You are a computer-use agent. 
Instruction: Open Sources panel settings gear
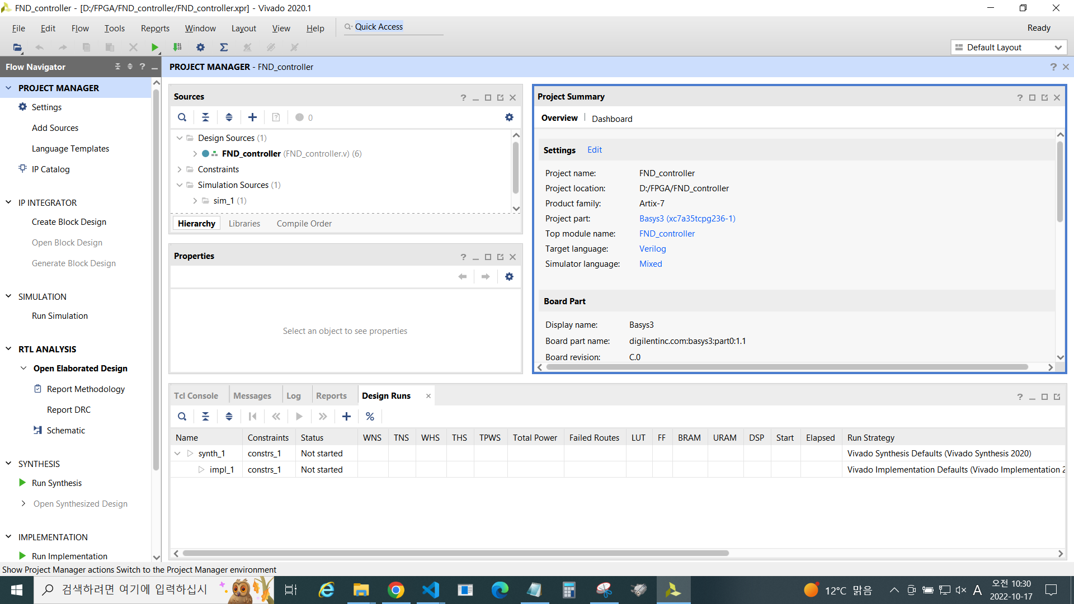coord(509,117)
